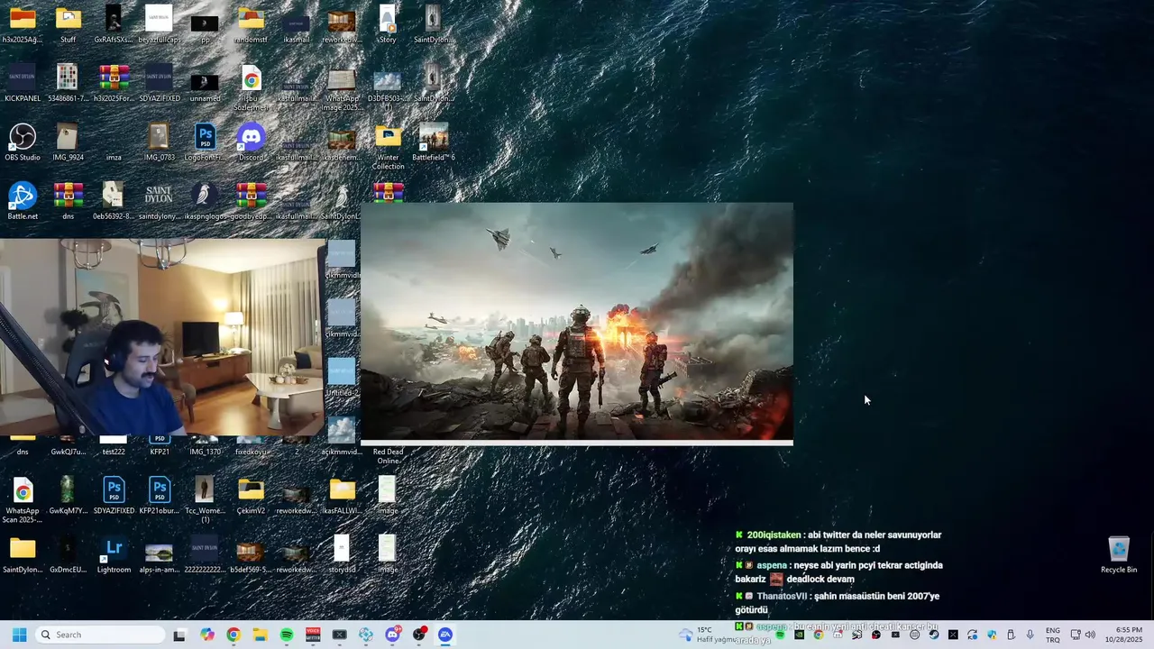Select SDYAZIFIXED PSD file in bottom rows
This screenshot has height=649, width=1154.
[114, 496]
